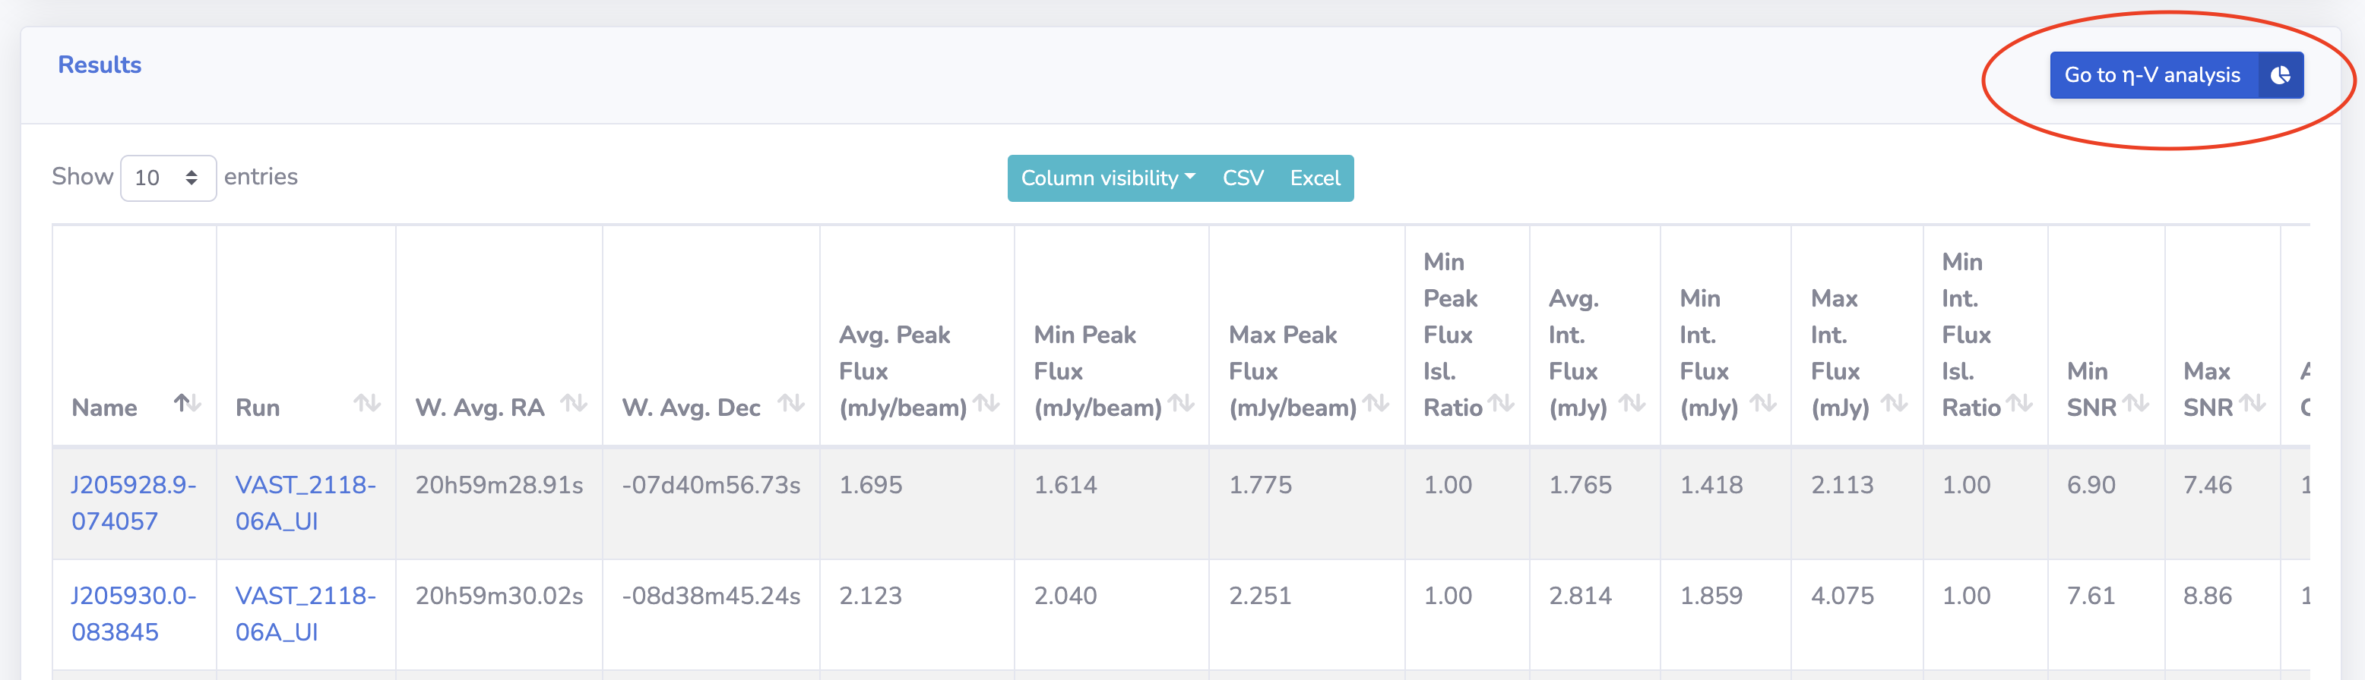Sort by Min Peak Flux (mJy/beam) icon
The width and height of the screenshot is (2365, 680).
point(1181,403)
